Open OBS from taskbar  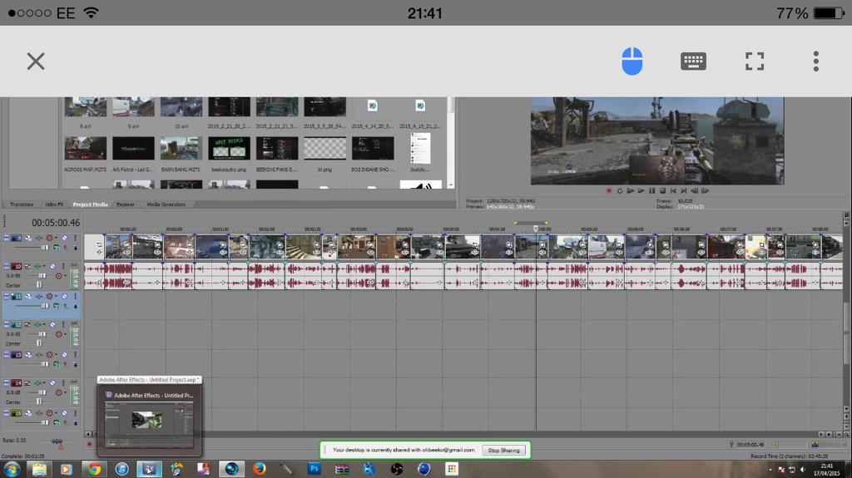point(397,469)
